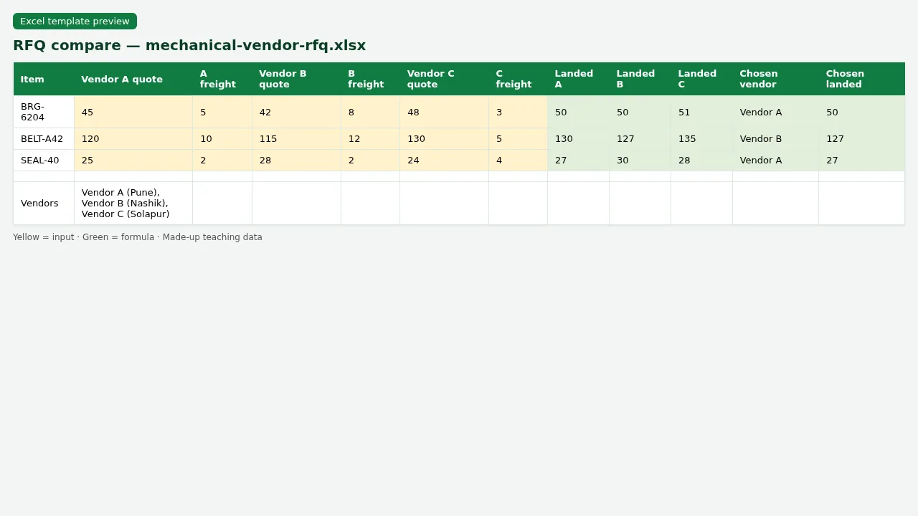918x516 pixels.
Task: Click the Vendors label cell
Action: tap(44, 204)
